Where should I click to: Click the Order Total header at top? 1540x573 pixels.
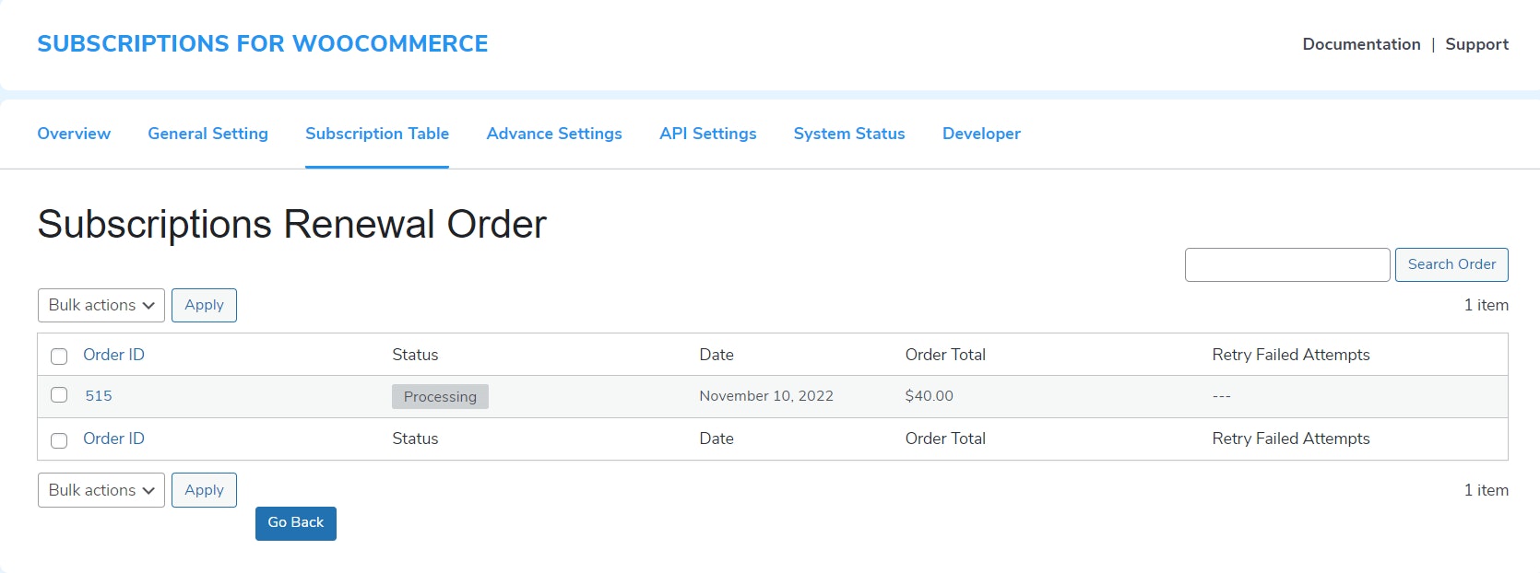tap(945, 355)
